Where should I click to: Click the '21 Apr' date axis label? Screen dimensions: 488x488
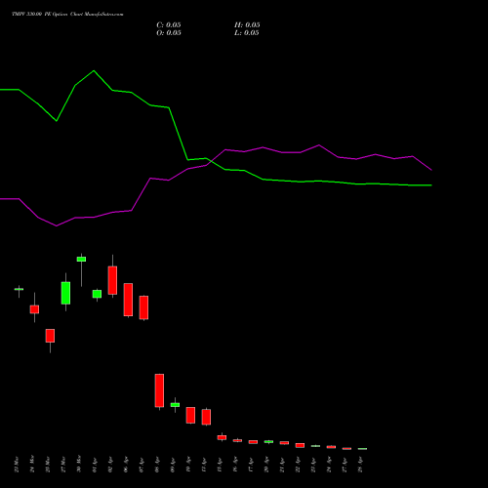[282, 465]
